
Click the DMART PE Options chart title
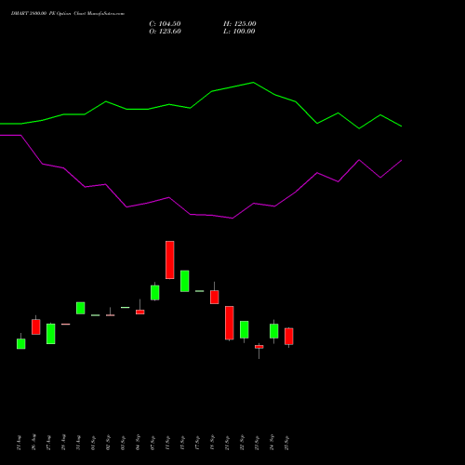coord(68,14)
